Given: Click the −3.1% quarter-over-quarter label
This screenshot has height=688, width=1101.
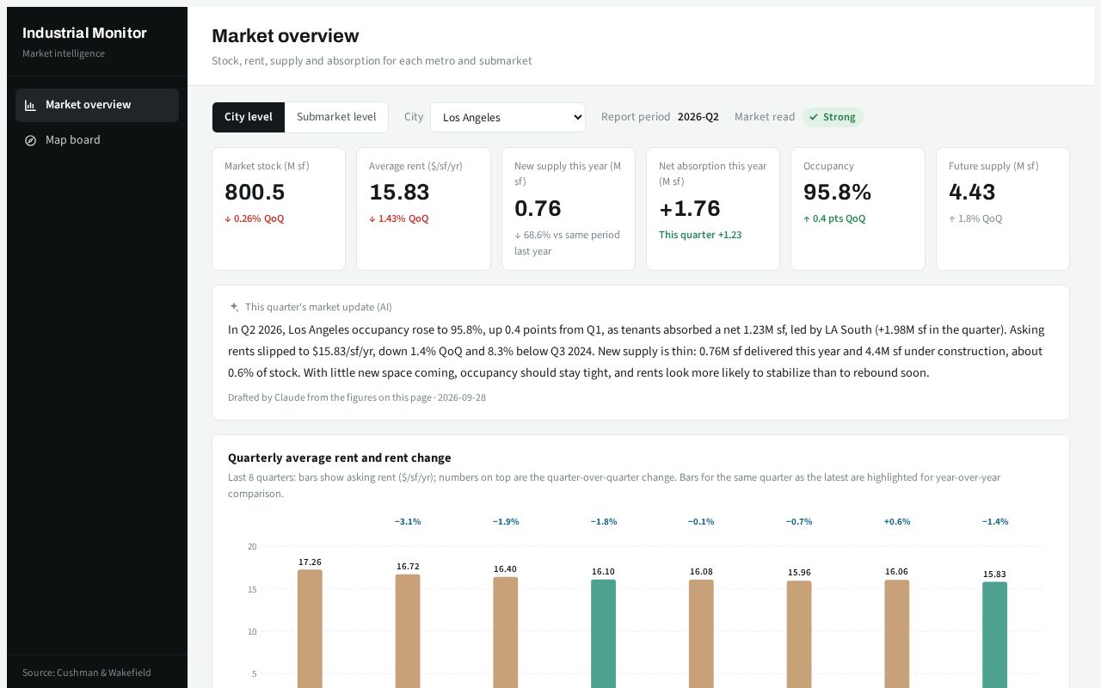Looking at the screenshot, I should pyautogui.click(x=408, y=521).
